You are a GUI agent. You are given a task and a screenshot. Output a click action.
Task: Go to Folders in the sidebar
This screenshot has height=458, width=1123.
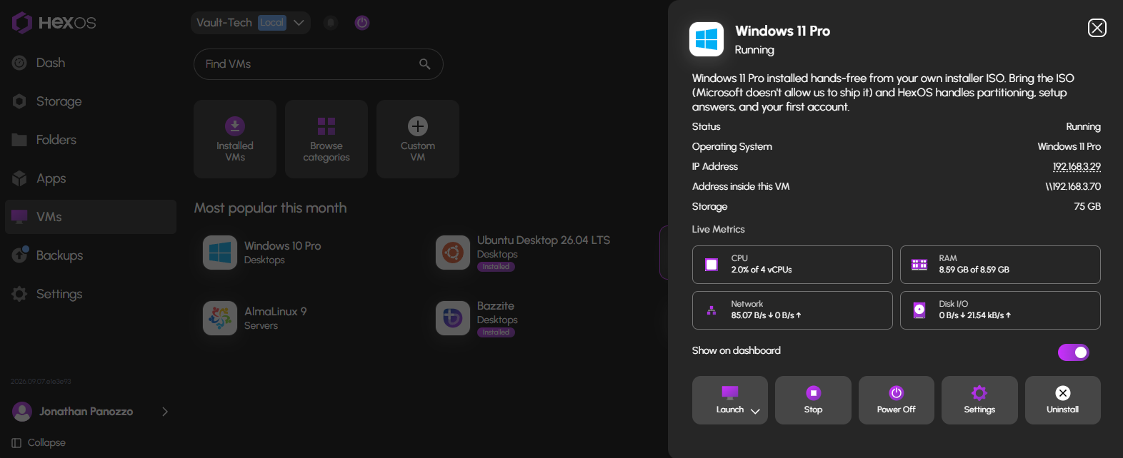coord(91,140)
